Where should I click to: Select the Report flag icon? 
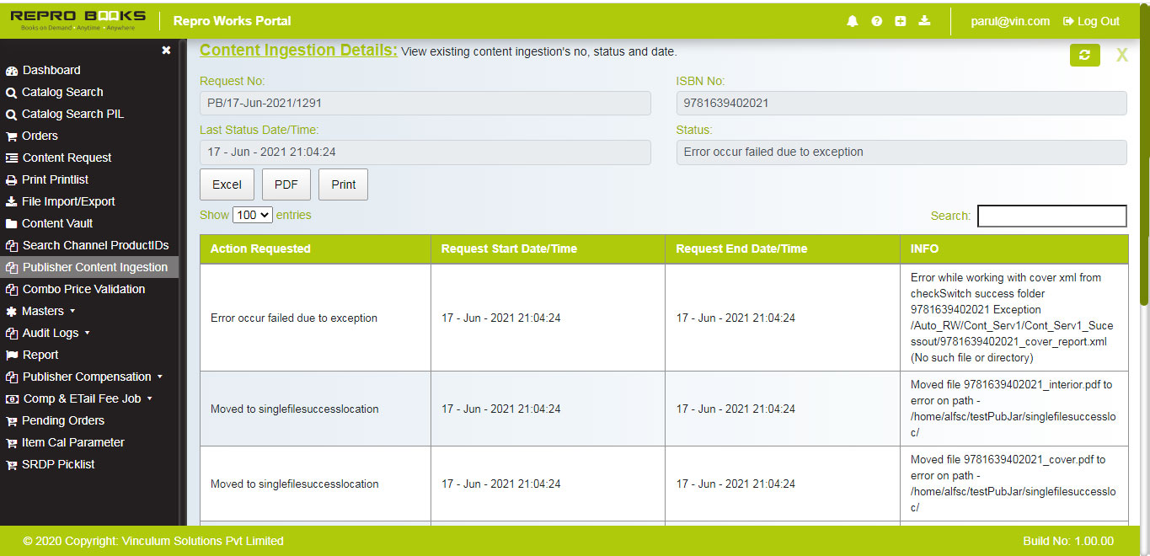click(x=11, y=355)
